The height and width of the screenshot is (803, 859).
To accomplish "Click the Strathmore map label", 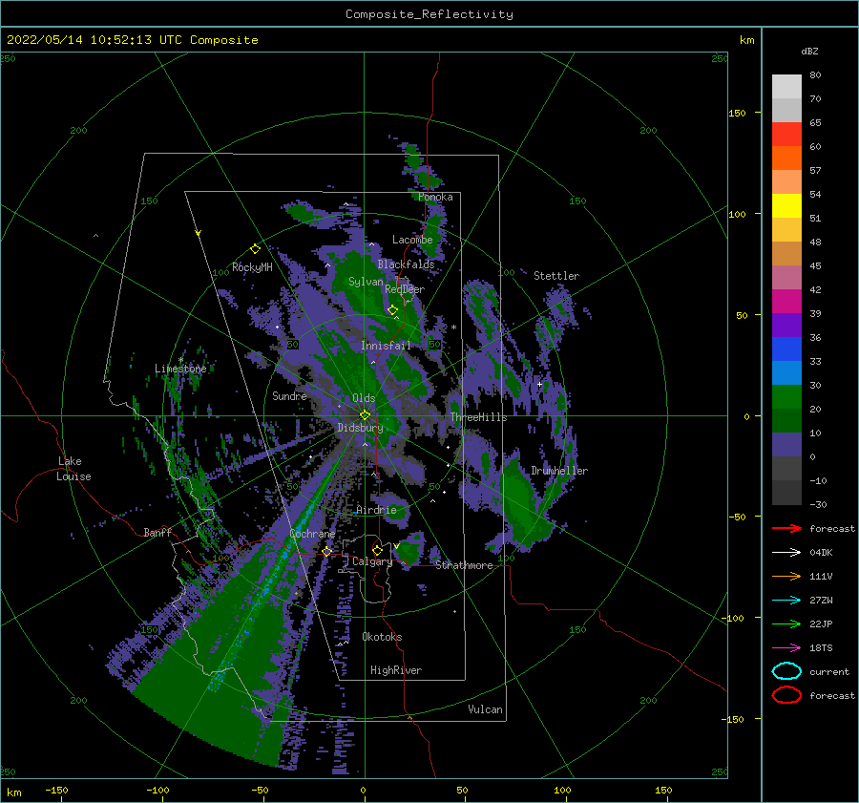I will click(465, 565).
